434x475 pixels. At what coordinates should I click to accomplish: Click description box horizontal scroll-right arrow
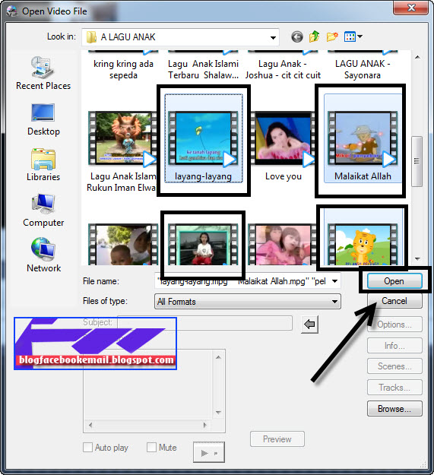click(x=205, y=425)
